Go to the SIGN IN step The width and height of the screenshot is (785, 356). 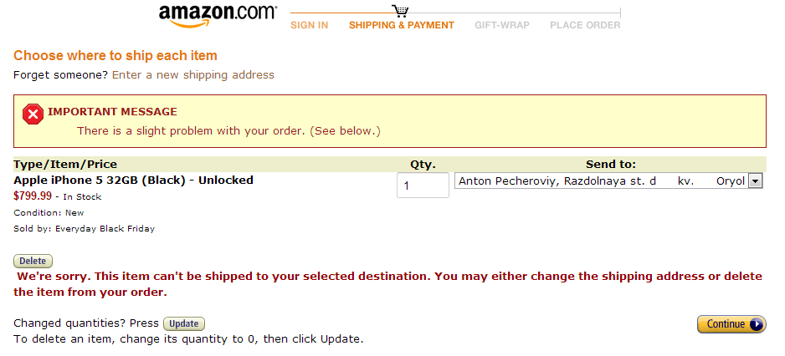tap(310, 25)
